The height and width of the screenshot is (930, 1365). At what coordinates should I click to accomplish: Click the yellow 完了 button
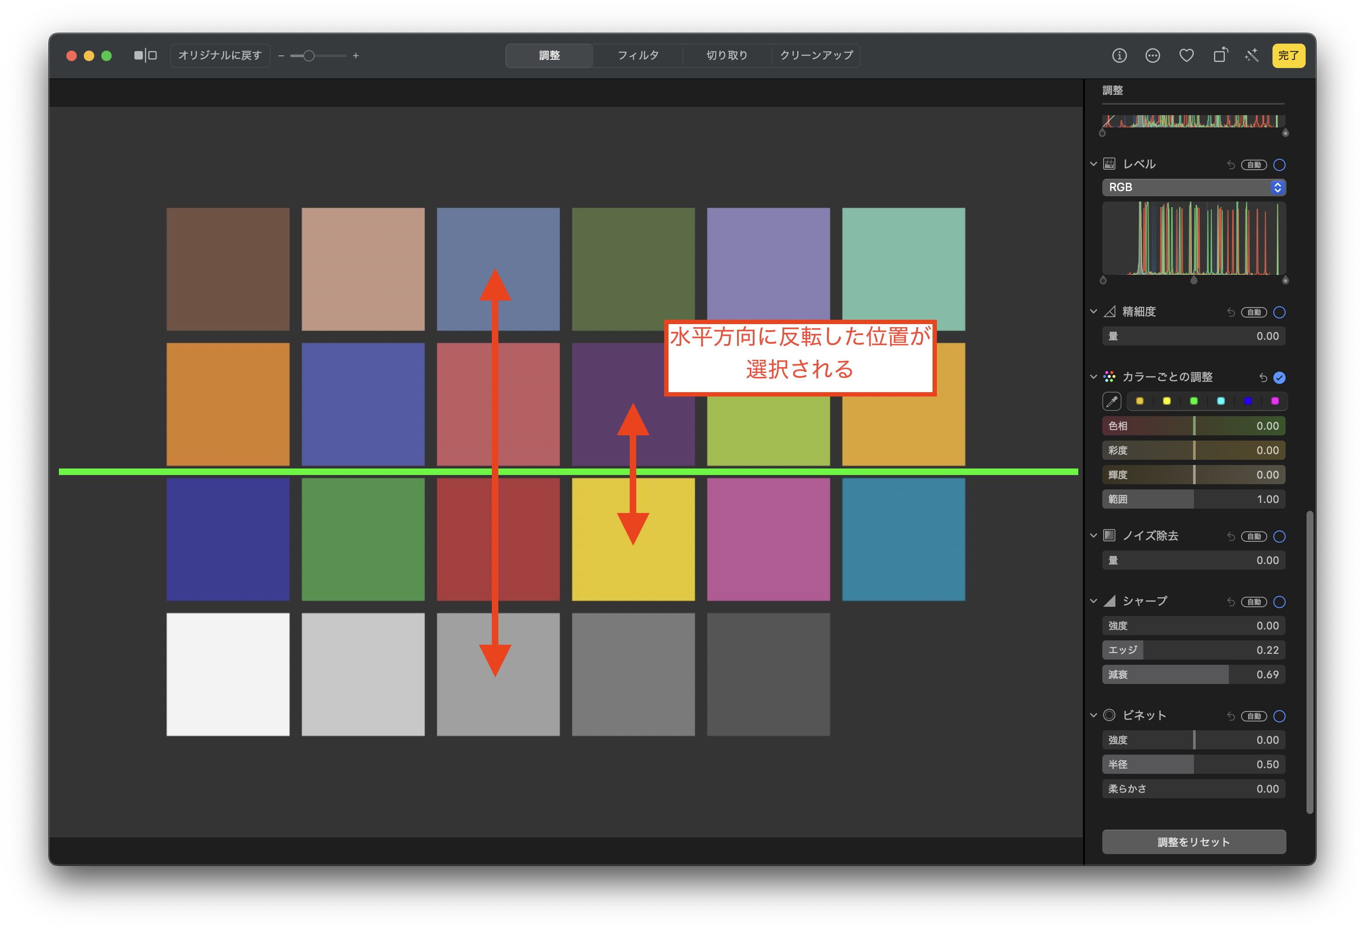(x=1288, y=56)
